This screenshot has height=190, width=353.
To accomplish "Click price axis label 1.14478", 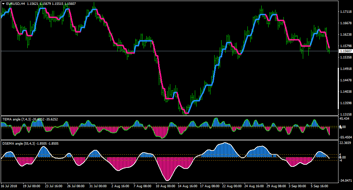I will [346, 80].
